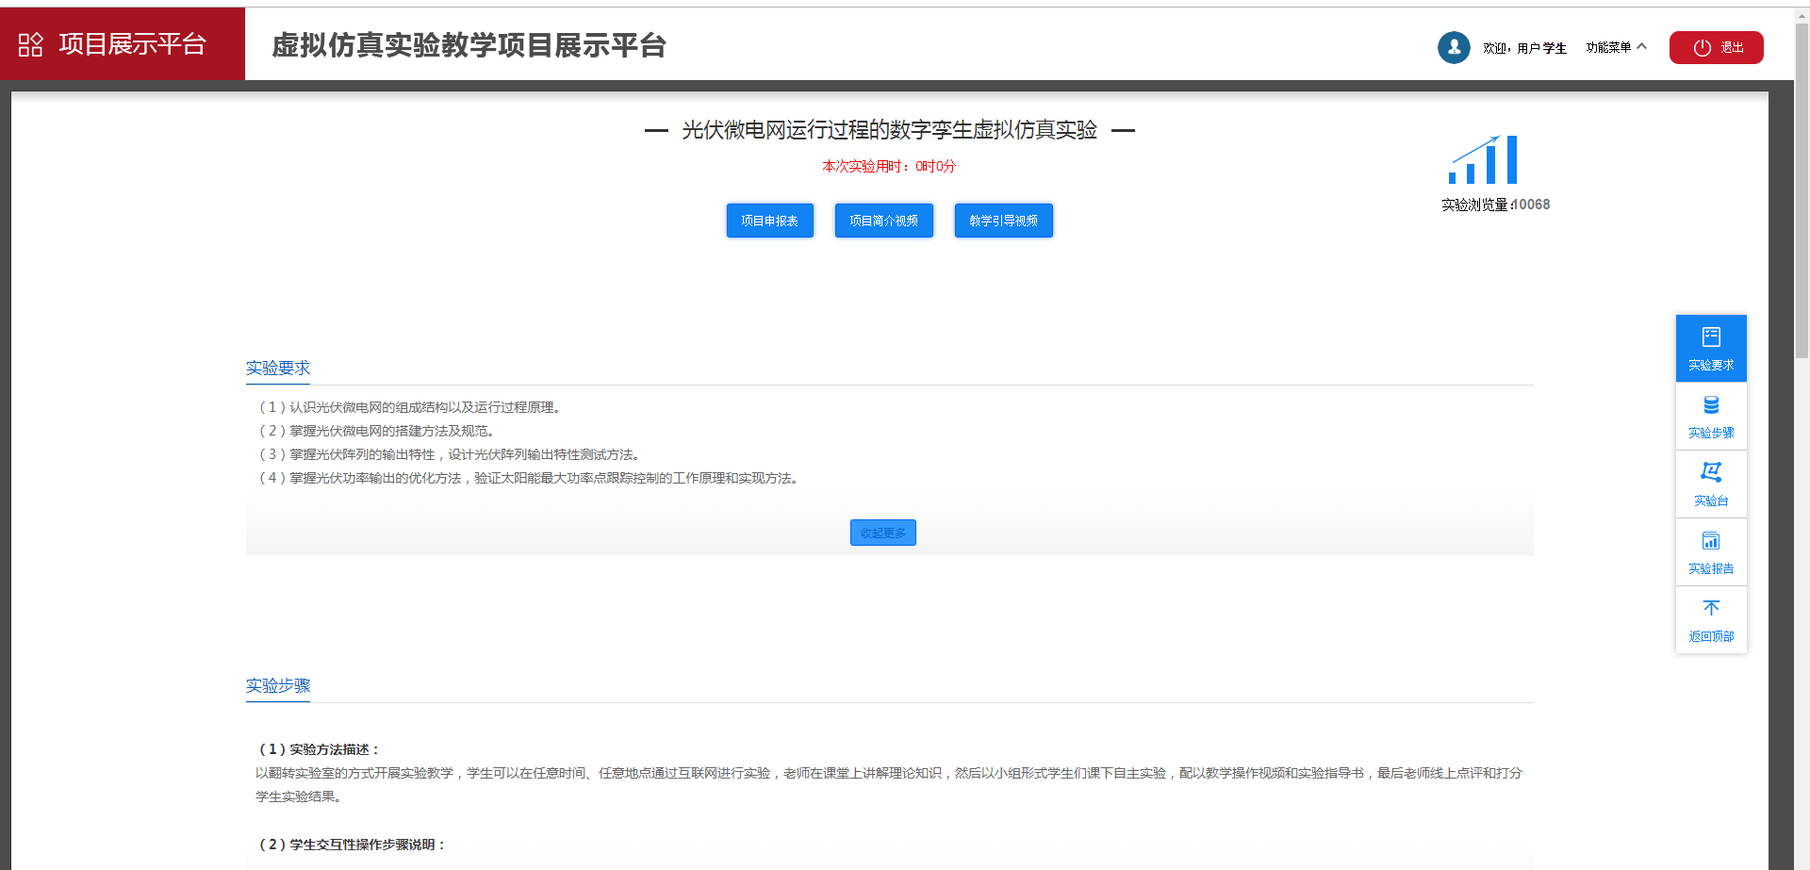Watch the 教学引导视频
The height and width of the screenshot is (870, 1810).
1003,221
